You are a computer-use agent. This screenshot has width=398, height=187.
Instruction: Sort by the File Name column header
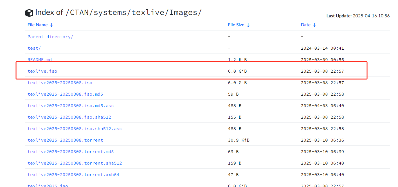40,25
